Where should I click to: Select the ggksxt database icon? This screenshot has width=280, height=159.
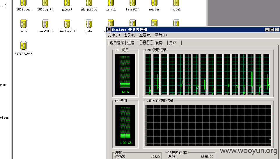point(67,3)
